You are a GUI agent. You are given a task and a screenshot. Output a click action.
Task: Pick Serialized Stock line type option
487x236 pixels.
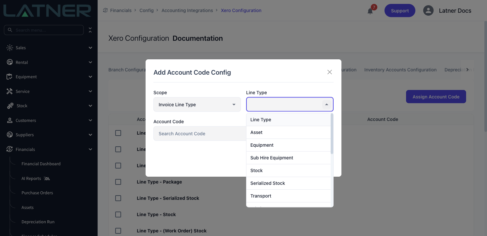tap(289, 183)
